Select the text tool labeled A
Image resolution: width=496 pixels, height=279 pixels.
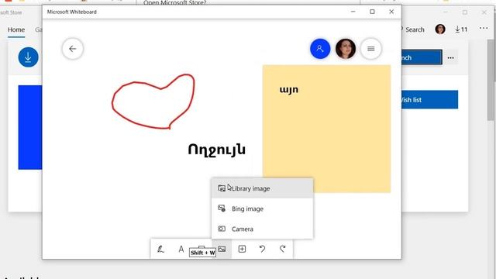(x=181, y=249)
